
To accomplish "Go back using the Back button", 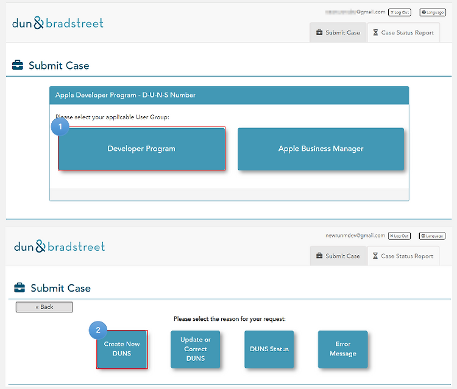I will click(44, 307).
